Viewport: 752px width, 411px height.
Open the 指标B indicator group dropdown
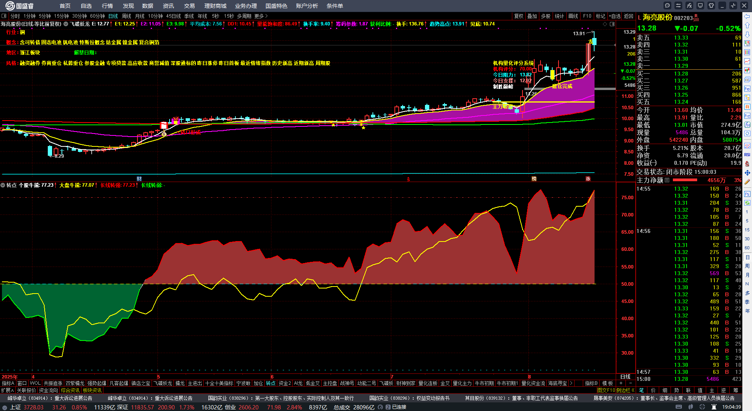(x=591, y=383)
